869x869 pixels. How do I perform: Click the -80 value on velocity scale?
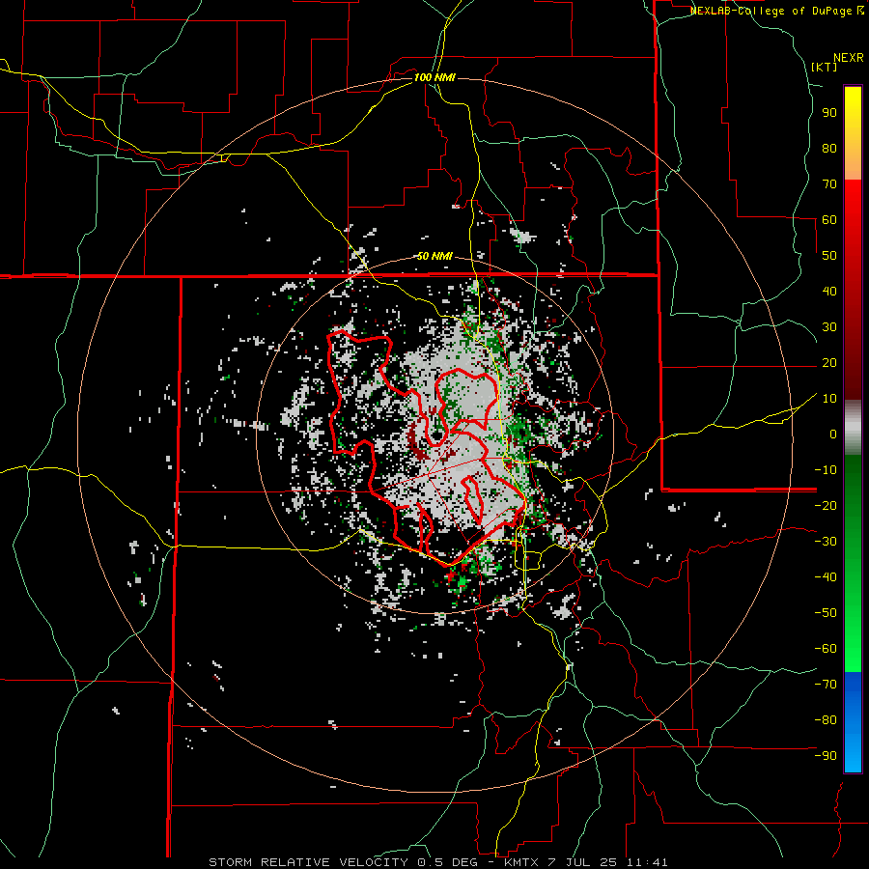pos(826,720)
